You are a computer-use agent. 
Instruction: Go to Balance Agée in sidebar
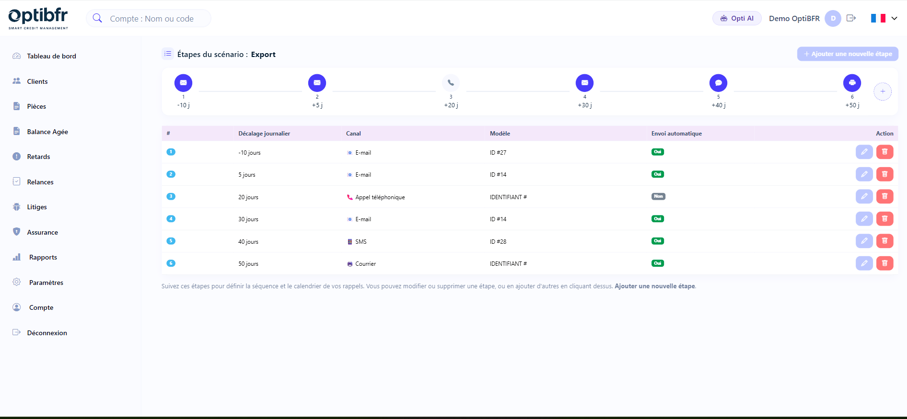(47, 132)
